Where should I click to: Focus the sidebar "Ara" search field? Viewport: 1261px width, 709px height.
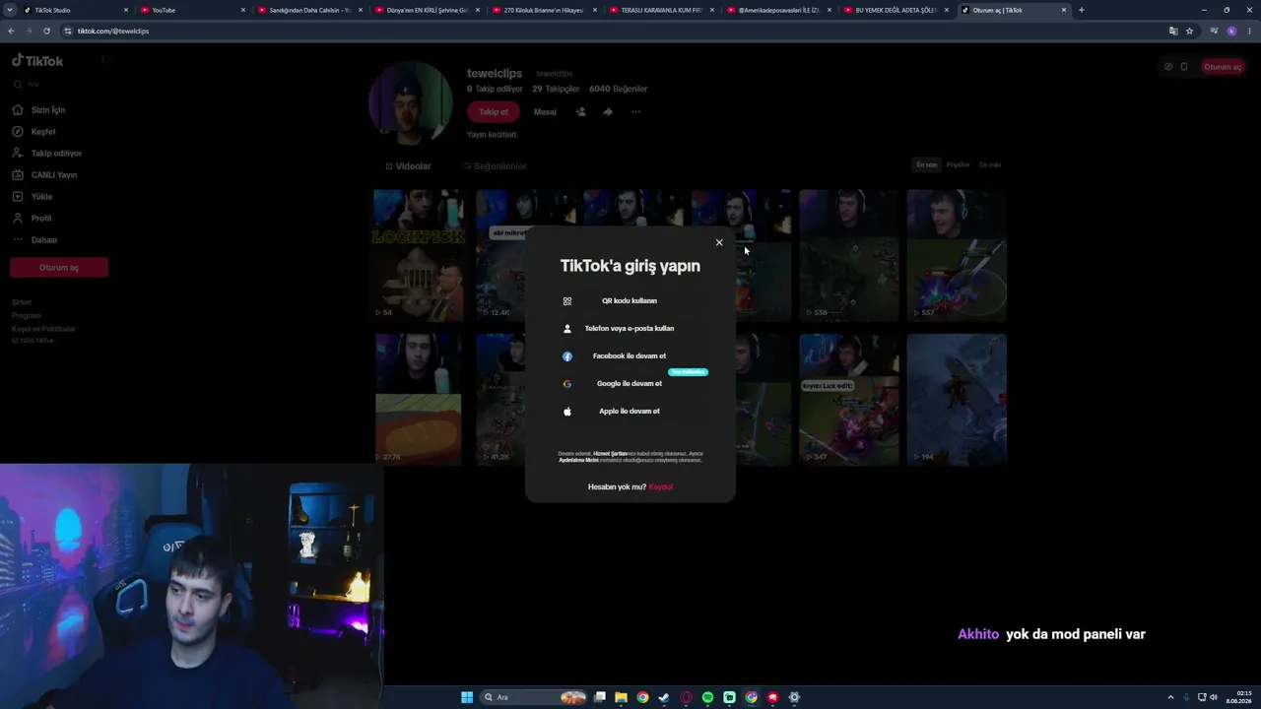(x=59, y=85)
